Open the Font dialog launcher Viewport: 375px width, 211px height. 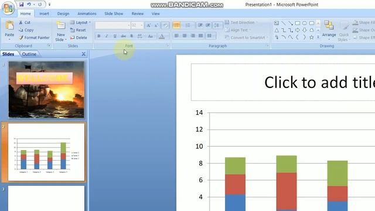(168, 46)
